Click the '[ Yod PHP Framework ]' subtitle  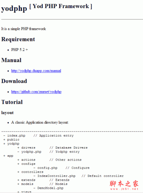61,6
